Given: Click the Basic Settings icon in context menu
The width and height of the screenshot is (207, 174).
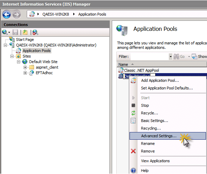Looking at the screenshot, I should (x=133, y=121).
